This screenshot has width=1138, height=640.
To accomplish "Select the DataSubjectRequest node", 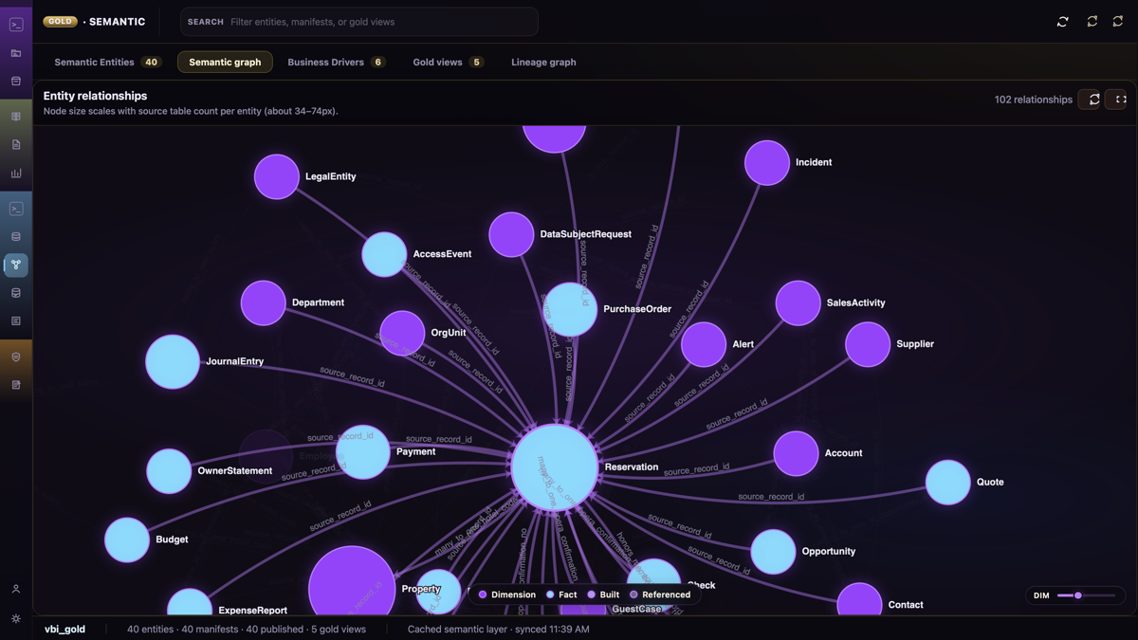I will [511, 234].
